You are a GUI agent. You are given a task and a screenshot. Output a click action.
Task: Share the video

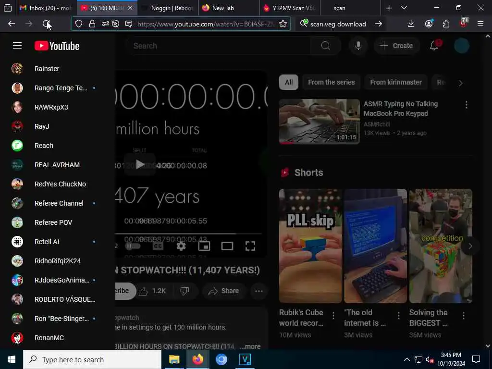(x=223, y=291)
